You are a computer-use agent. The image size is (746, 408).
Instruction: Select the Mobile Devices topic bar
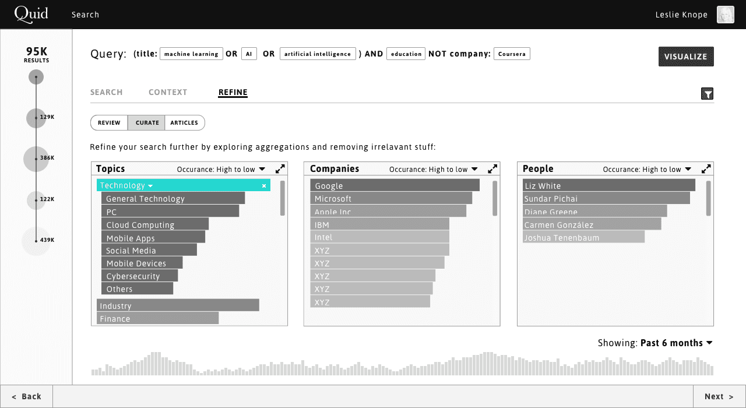(142, 263)
